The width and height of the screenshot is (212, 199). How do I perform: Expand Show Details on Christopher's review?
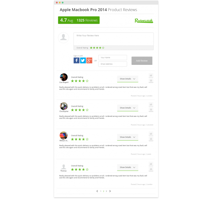(127, 108)
